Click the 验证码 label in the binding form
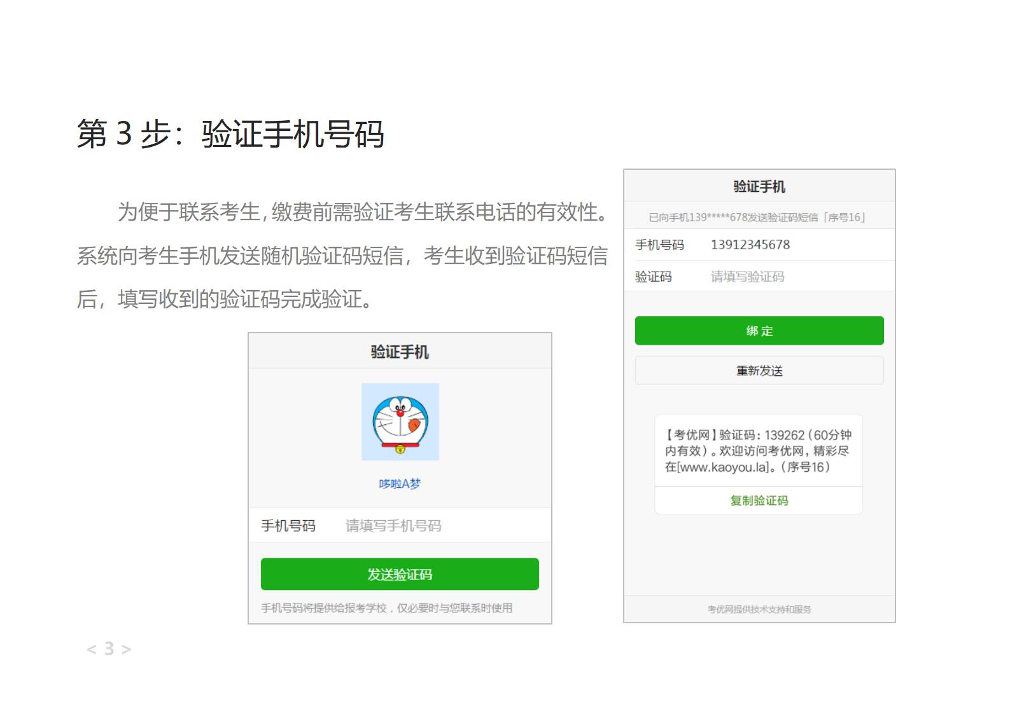Viewport: 1010px width, 711px height. point(653,277)
